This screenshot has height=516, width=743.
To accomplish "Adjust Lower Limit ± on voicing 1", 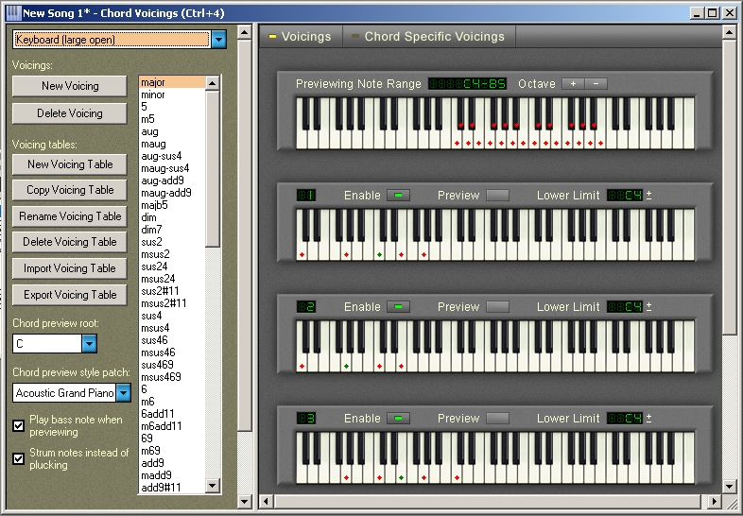I will pyautogui.click(x=648, y=196).
